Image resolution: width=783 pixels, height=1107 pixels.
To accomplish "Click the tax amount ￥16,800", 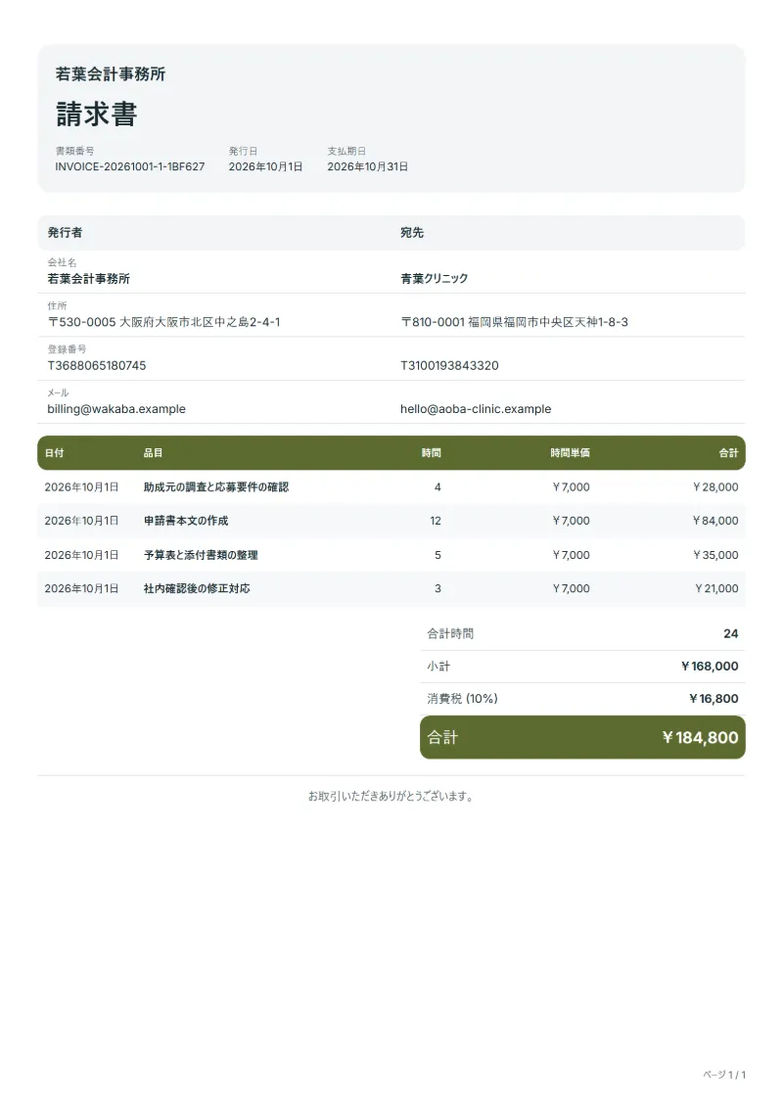I will coord(714,699).
